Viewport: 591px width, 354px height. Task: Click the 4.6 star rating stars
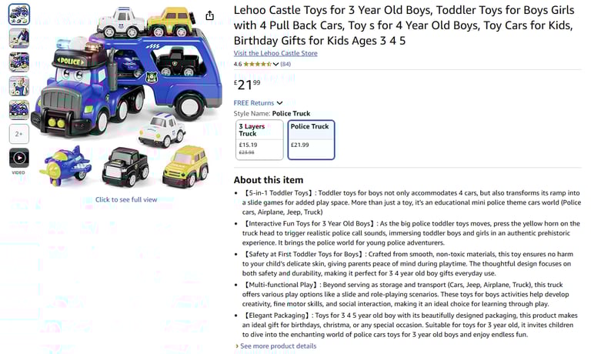click(x=258, y=64)
